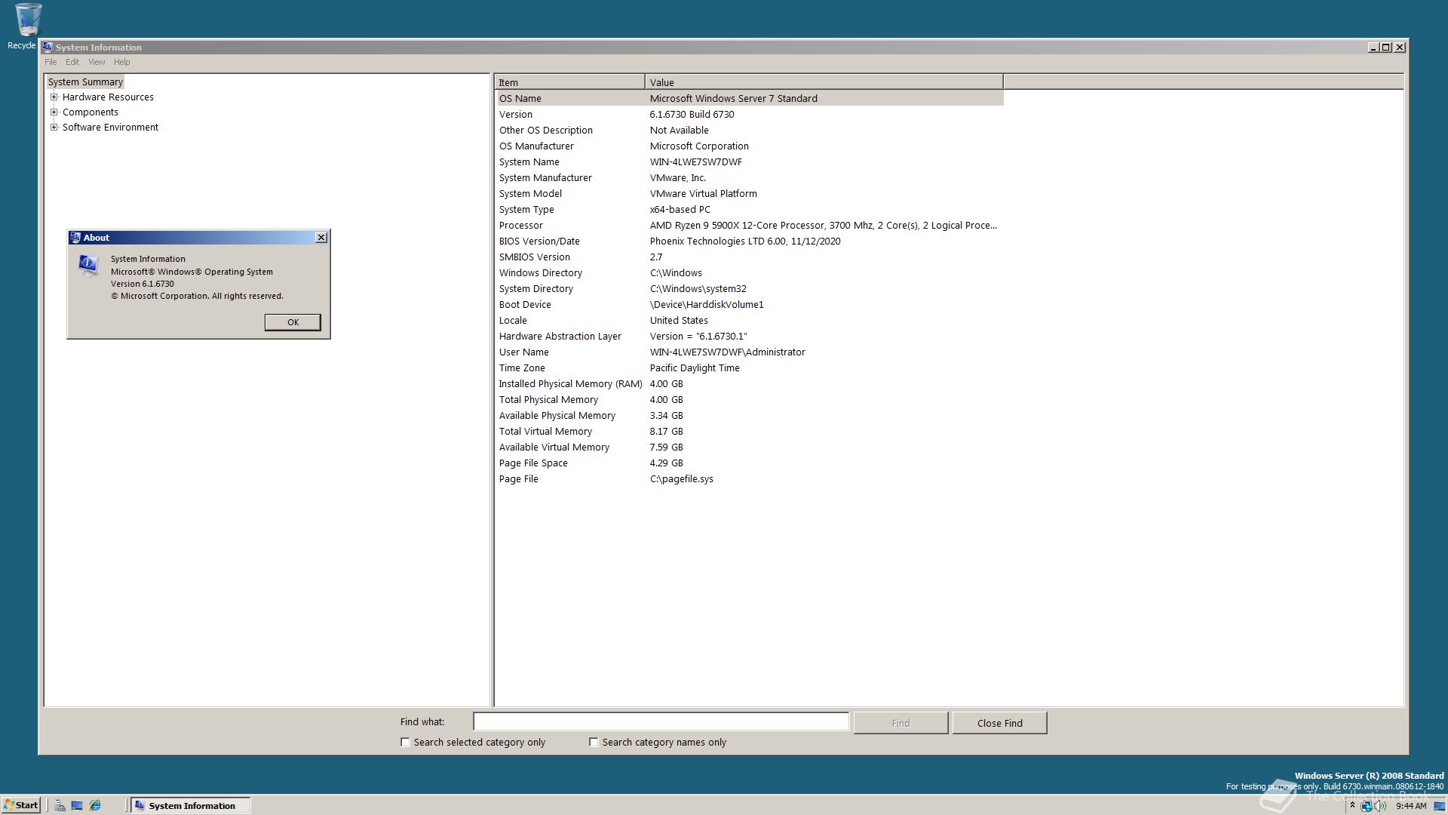1448x815 pixels.
Task: Click the Close Find button
Action: point(1000,723)
